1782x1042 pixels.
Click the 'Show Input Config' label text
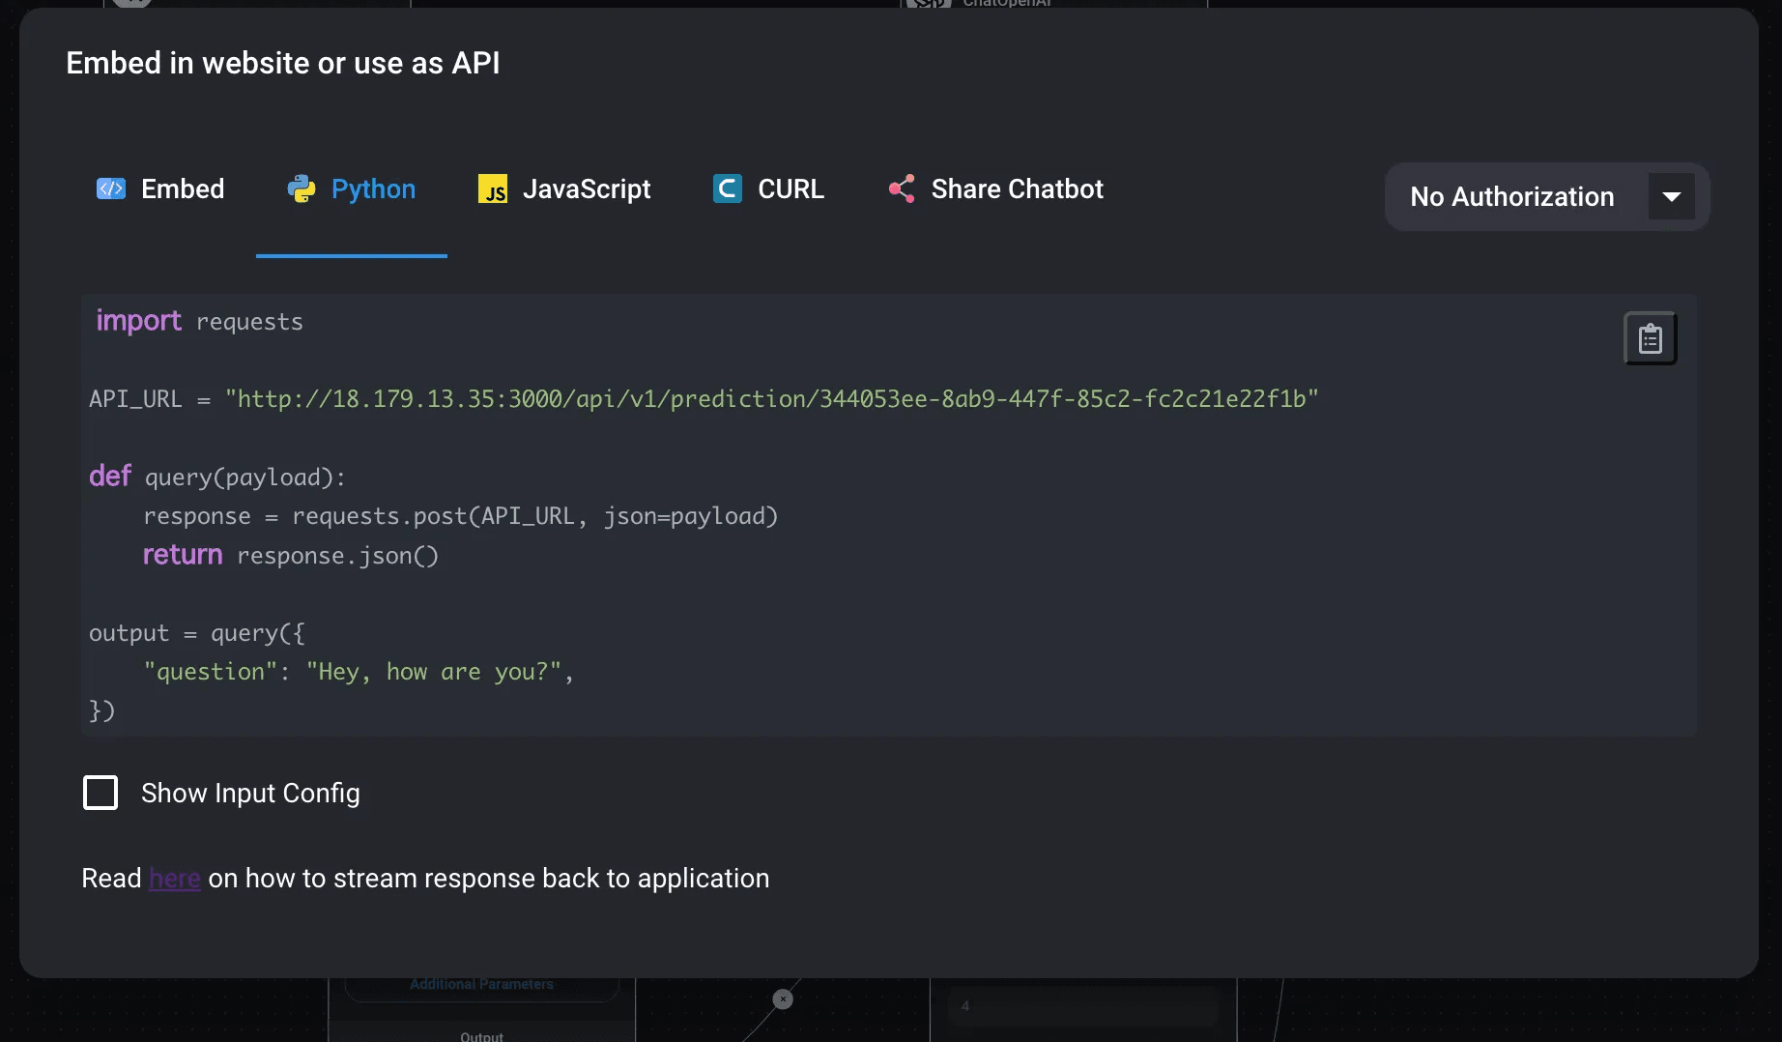point(250,793)
